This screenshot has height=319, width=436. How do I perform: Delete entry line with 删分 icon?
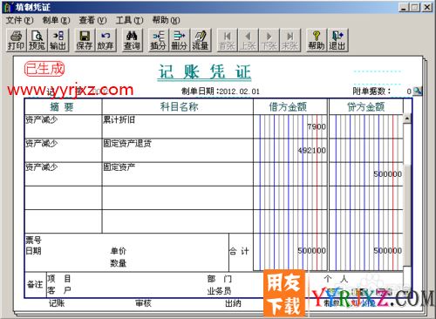(179, 40)
